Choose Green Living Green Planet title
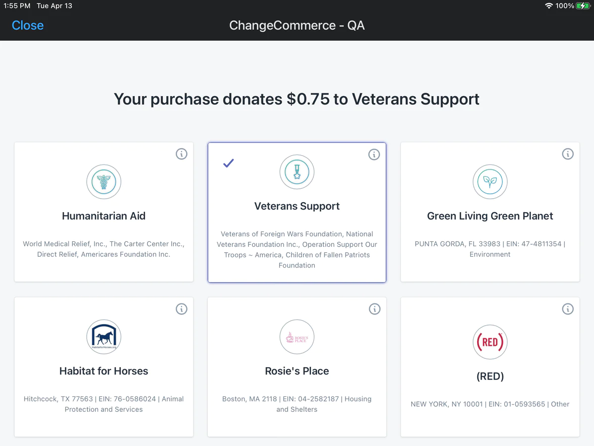 coord(490,216)
